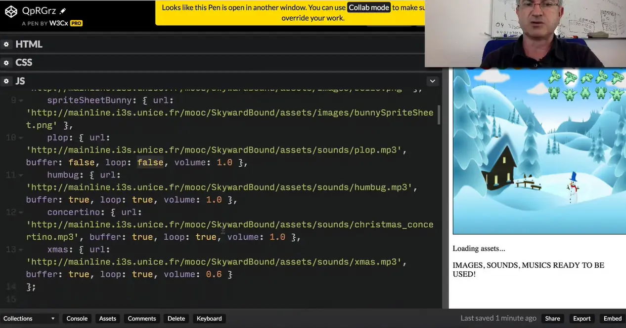Show Keyboard shortcuts
626x328 pixels.
coord(209,319)
